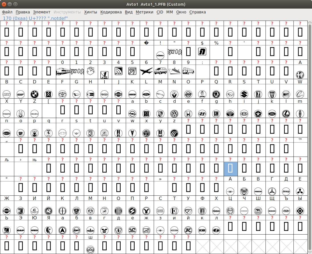Select the glyph under lowercase ш

point(90,249)
